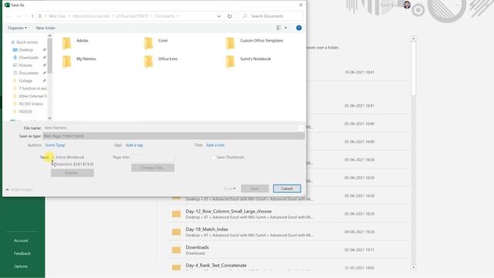Select 'Other External Fi' folder in sidebar

pos(29,96)
